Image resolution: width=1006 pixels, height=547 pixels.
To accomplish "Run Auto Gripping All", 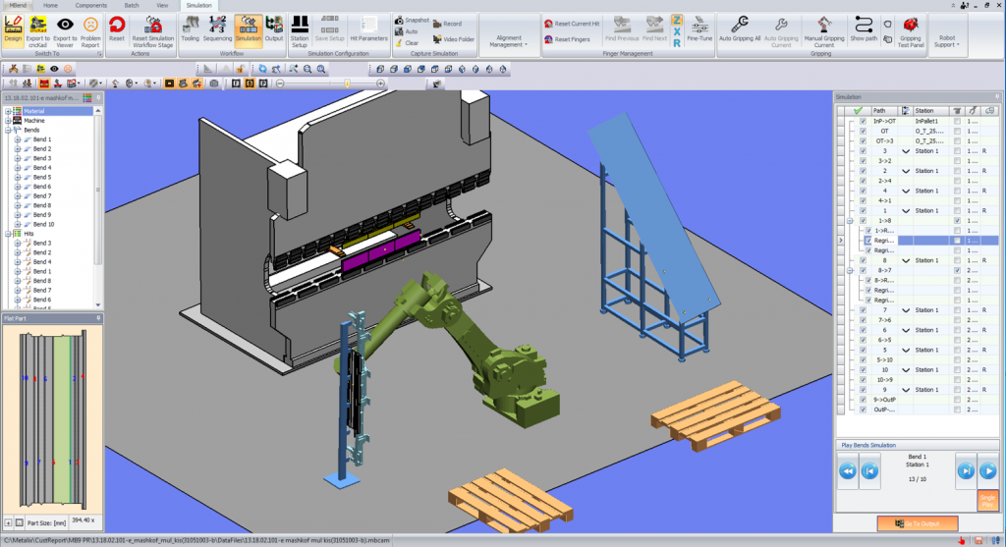I will point(739,29).
